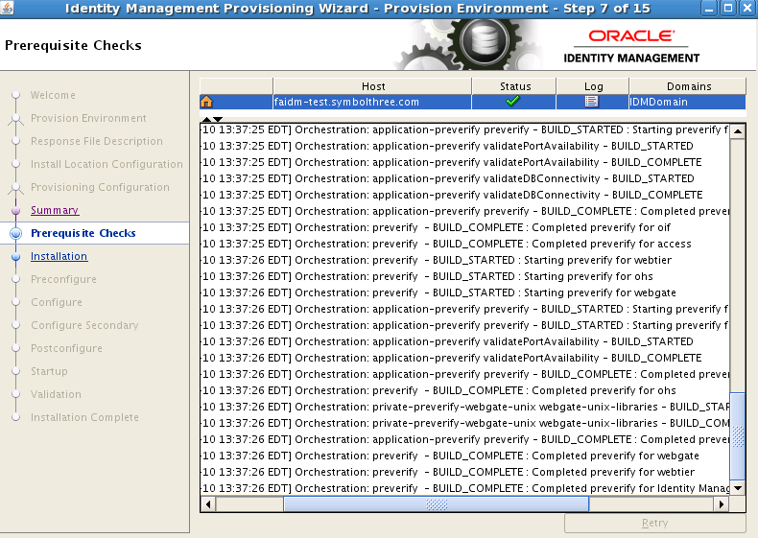758x538 pixels.
Task: Expand split pane with down arrow
Action: (x=218, y=119)
